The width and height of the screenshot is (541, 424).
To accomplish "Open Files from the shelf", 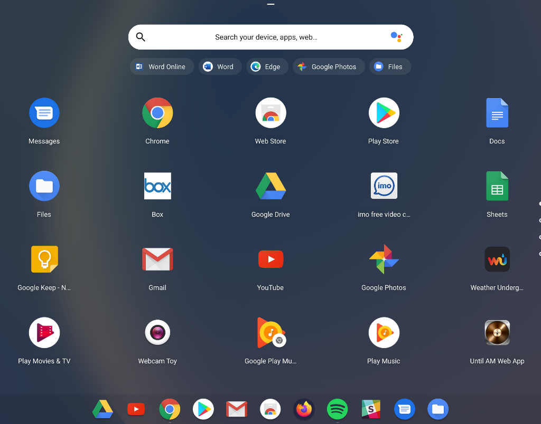I will [x=438, y=409].
